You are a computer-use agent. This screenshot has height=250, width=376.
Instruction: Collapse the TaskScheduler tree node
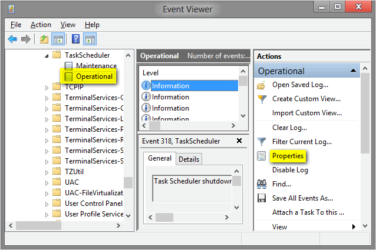pos(47,55)
